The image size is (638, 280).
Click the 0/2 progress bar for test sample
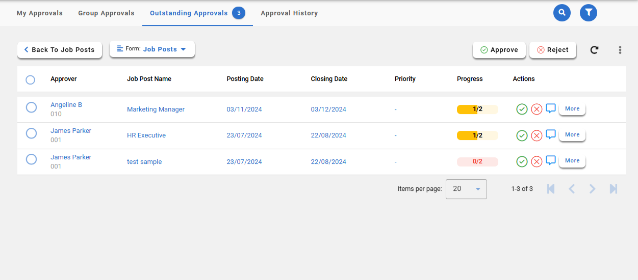pyautogui.click(x=477, y=162)
